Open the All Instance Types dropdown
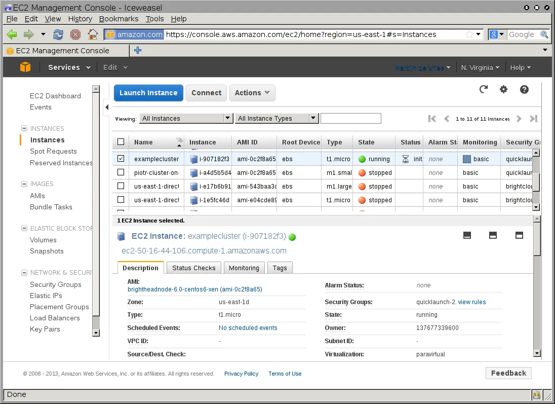555x404 pixels. (277, 119)
